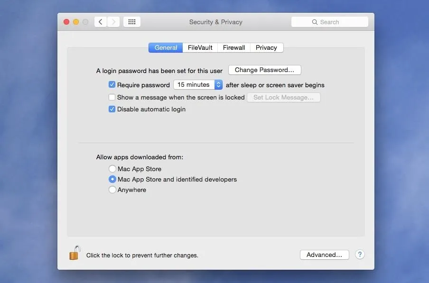The image size is (429, 283).
Task: Click the unlocked padlock icon
Action: [75, 253]
